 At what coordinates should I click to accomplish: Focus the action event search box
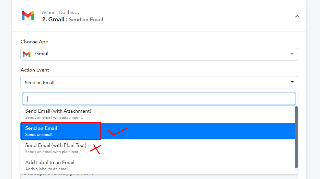click(159, 99)
